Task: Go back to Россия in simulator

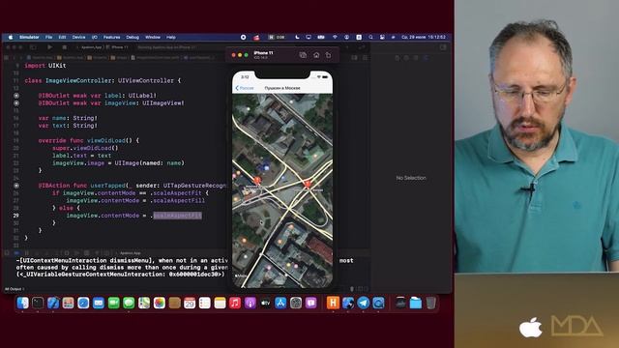Action: click(245, 88)
